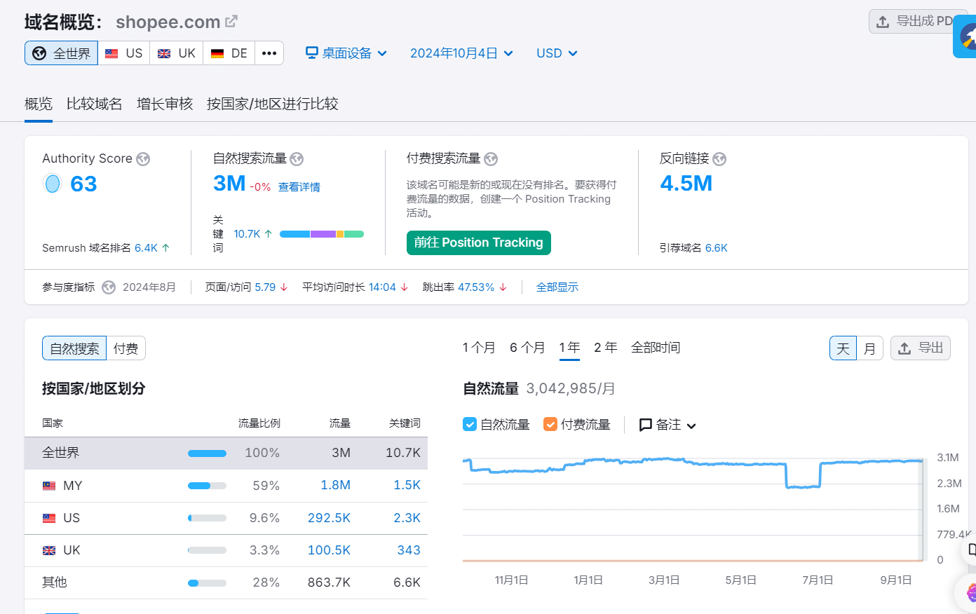Uncheck the 自然流量 checkbox
The width and height of the screenshot is (976, 614).
(x=470, y=424)
